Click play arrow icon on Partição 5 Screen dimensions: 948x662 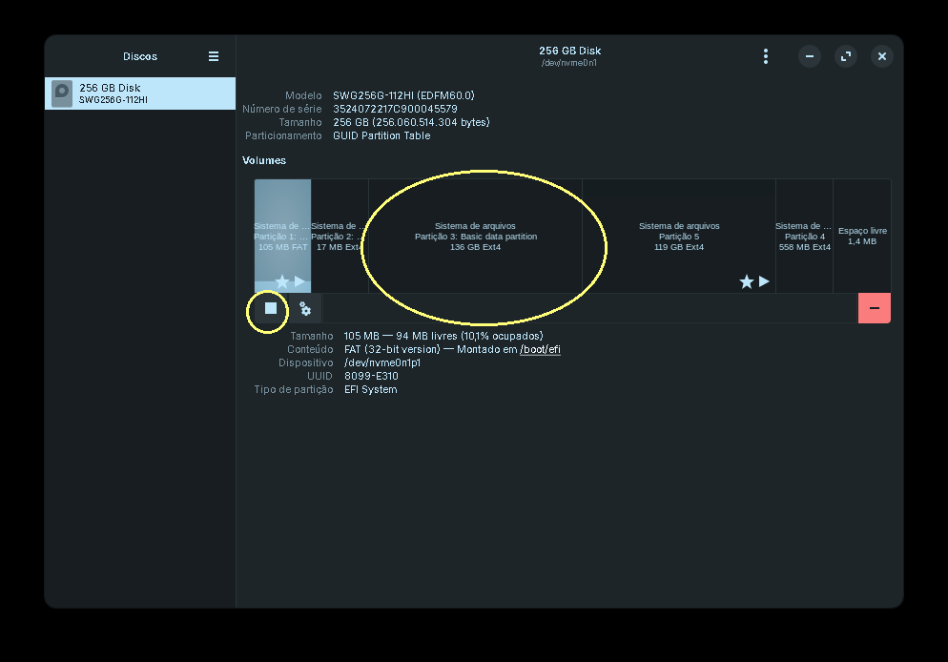coord(764,281)
